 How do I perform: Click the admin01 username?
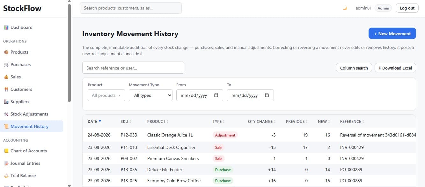tap(363, 8)
